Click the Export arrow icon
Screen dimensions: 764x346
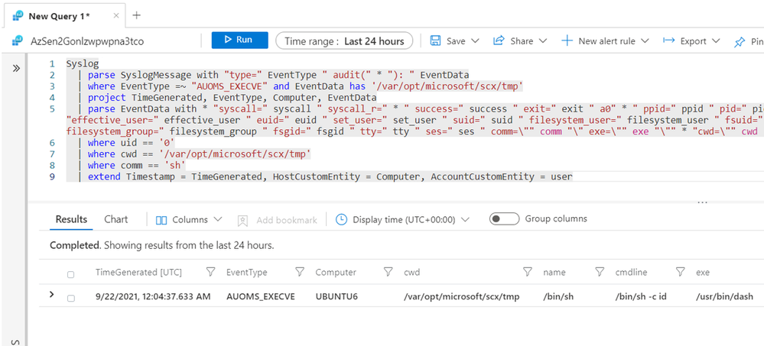coord(668,40)
